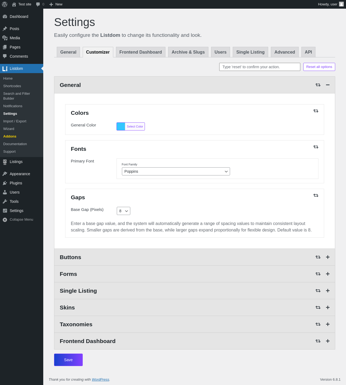Focus the reset confirmation text field
This screenshot has height=385, width=346.
pyautogui.click(x=259, y=67)
